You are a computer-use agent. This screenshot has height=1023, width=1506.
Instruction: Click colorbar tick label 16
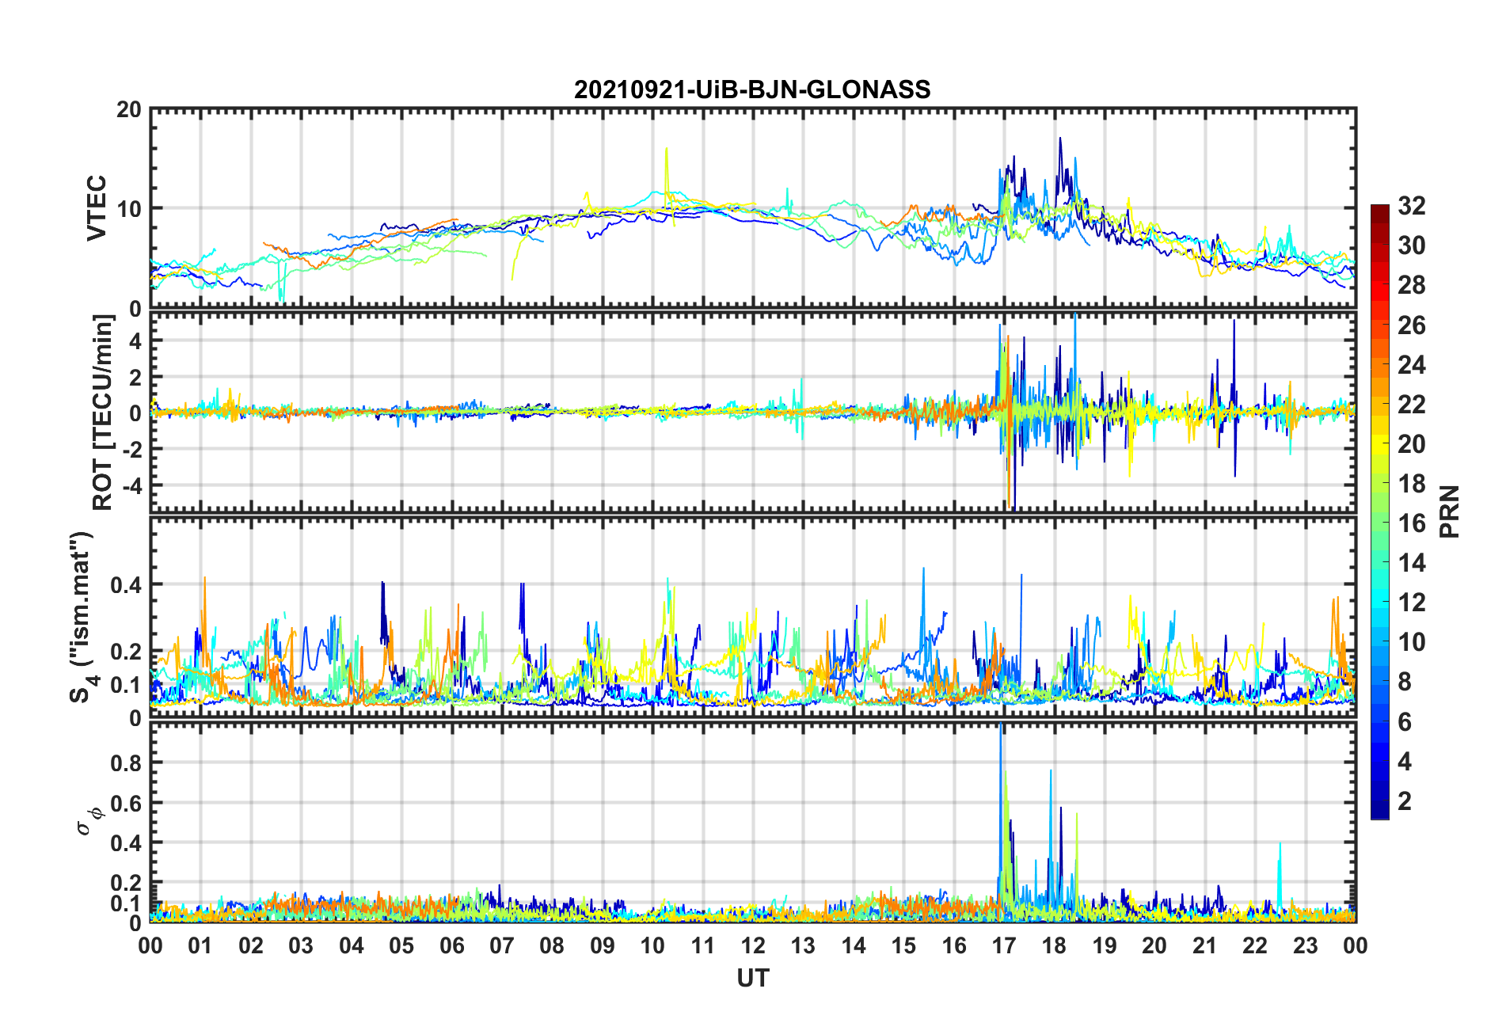click(1411, 523)
